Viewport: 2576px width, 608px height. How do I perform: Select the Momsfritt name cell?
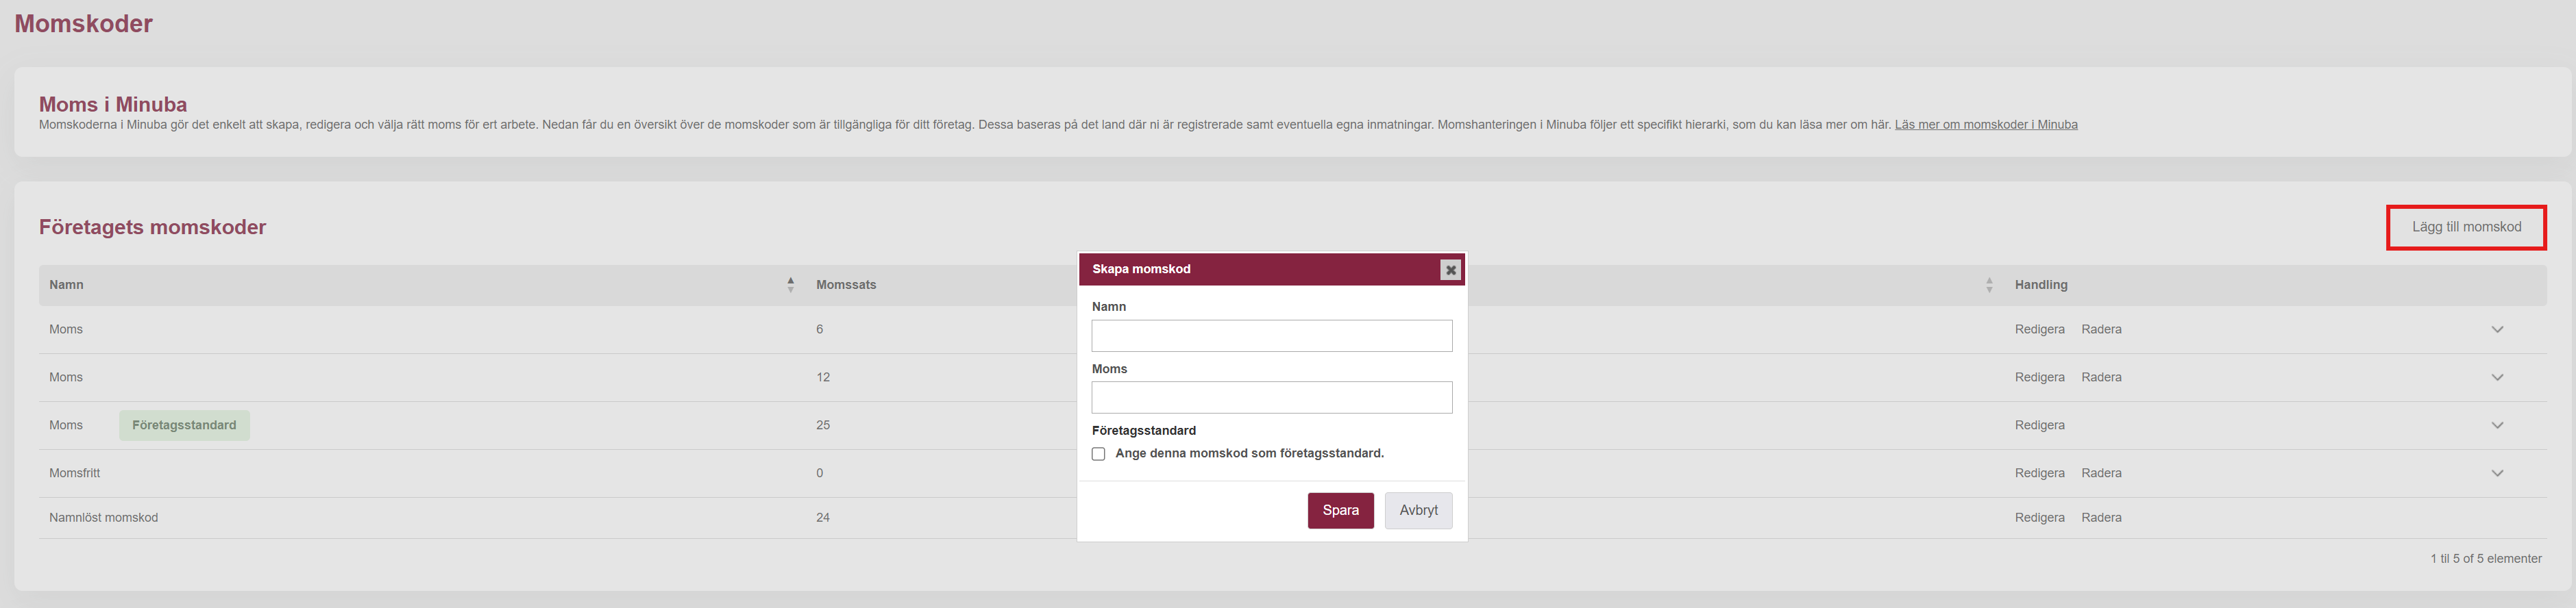[75, 473]
